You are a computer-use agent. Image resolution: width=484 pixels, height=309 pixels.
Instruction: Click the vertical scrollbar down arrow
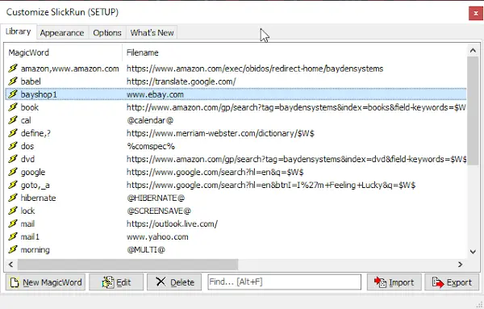click(x=473, y=252)
